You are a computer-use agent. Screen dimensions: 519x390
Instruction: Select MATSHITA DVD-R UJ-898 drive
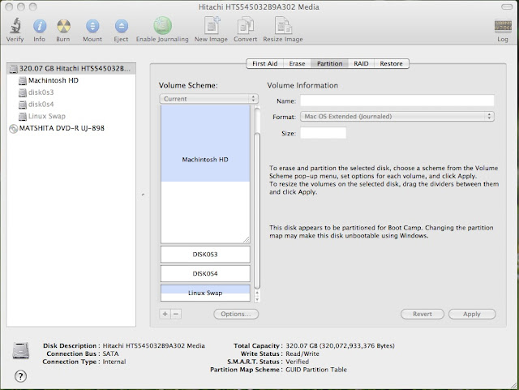coord(71,128)
